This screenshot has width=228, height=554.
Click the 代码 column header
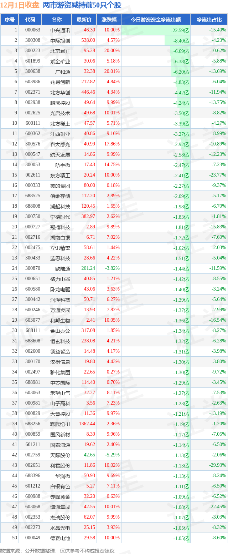pyautogui.click(x=30, y=20)
